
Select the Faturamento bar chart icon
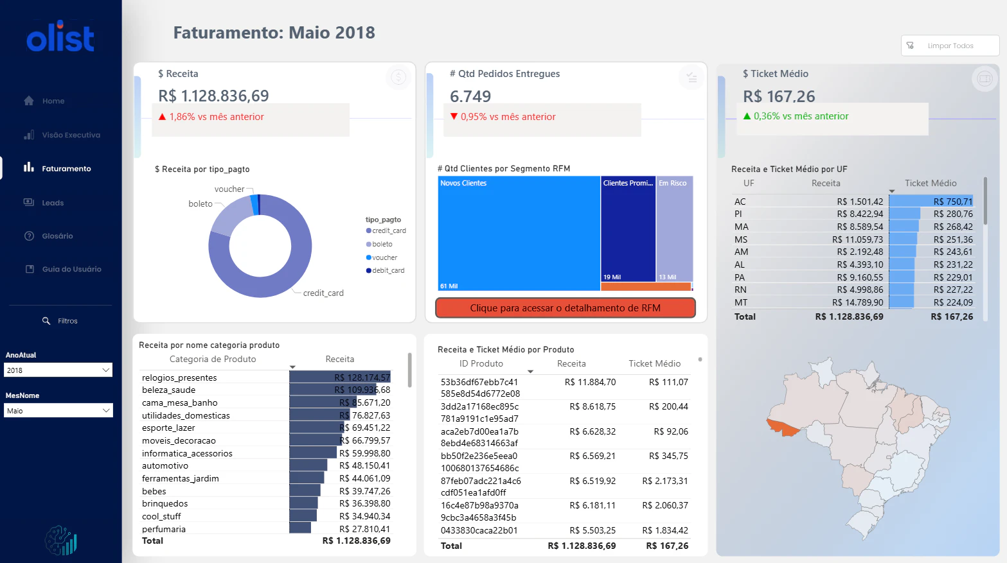click(x=28, y=168)
